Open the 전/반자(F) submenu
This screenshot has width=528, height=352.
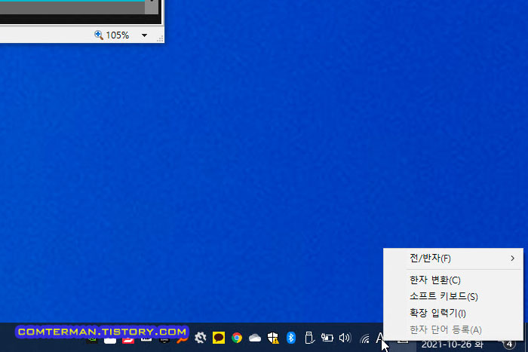453,258
